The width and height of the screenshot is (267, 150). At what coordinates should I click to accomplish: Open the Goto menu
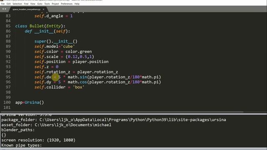(x=40, y=4)
